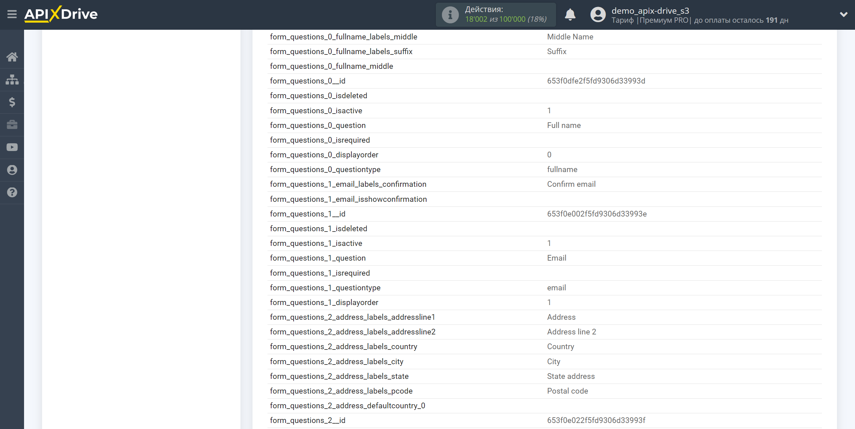Select the form_questions_0__id field
The image size is (855, 429).
click(308, 81)
